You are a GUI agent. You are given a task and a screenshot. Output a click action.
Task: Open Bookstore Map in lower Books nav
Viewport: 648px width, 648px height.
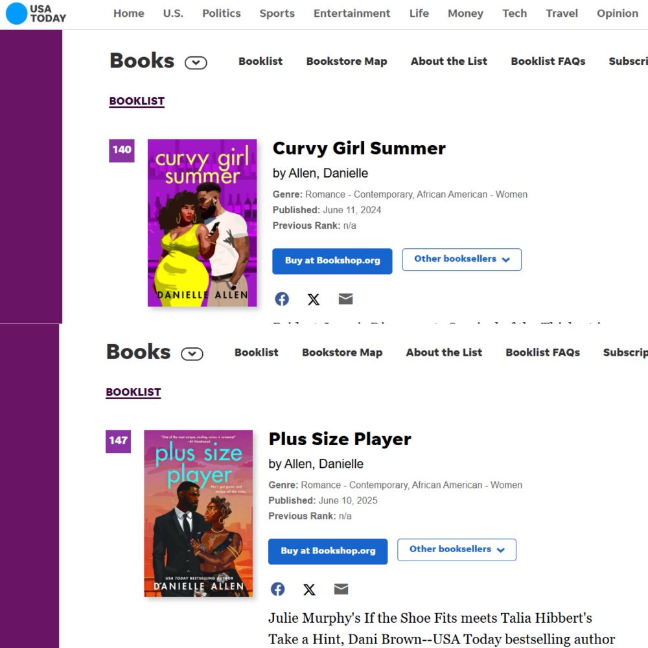coord(342,352)
